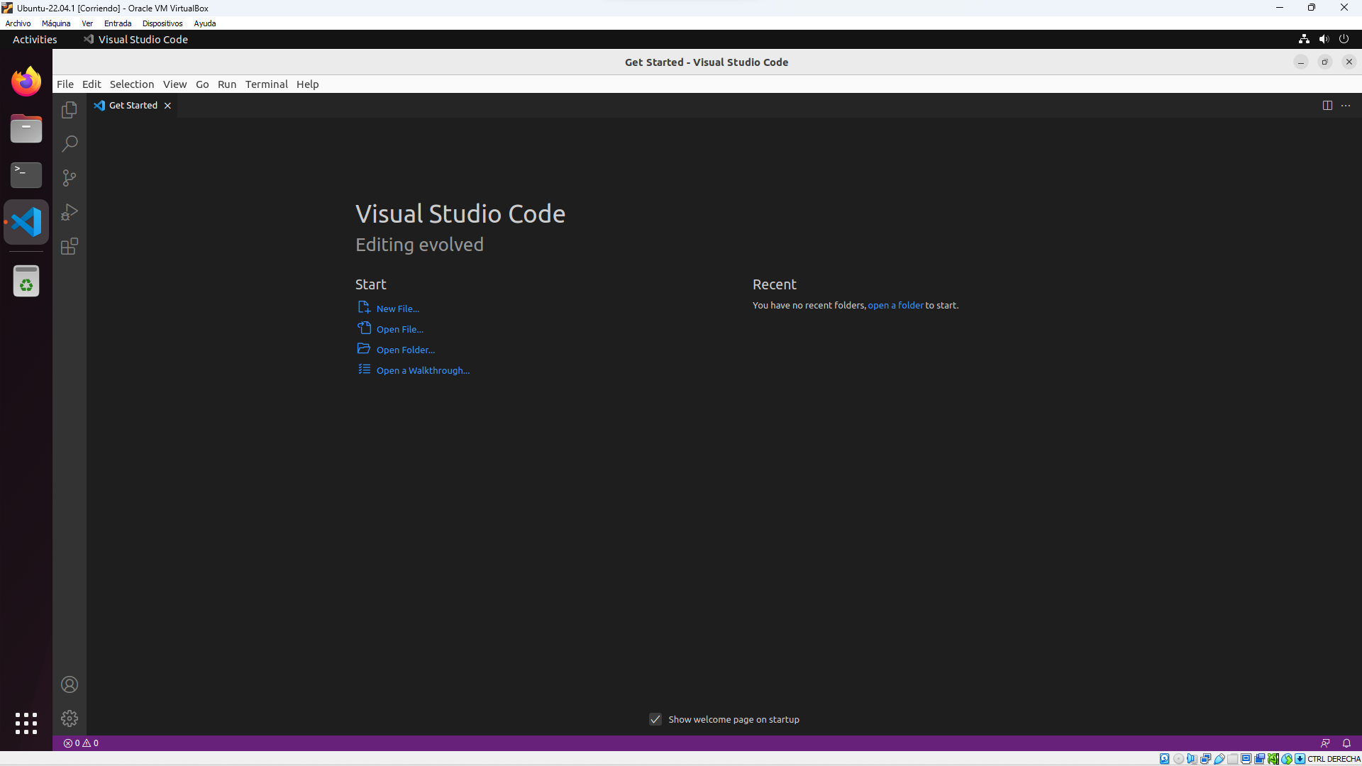
Task: Click the split editor right icon
Action: 1327,106
